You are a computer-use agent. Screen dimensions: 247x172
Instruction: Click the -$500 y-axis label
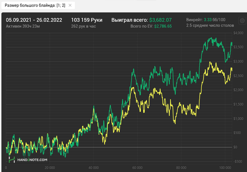point(238,161)
